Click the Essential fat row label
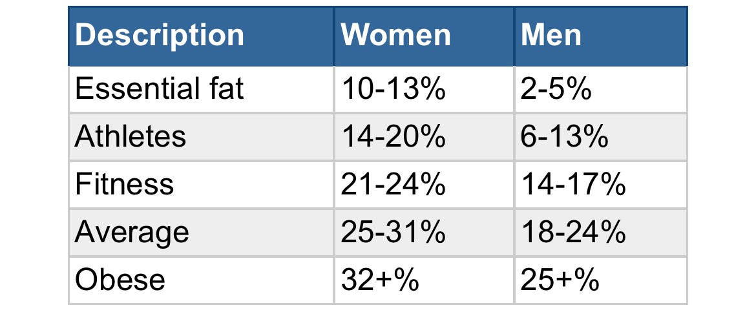Screen dimensions: 756x323 point(159,89)
